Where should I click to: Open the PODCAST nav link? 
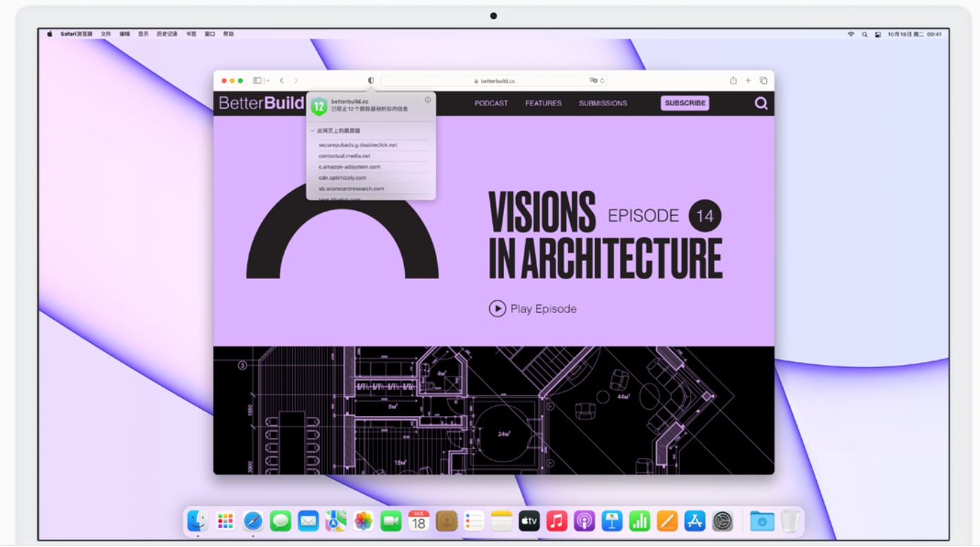(491, 103)
